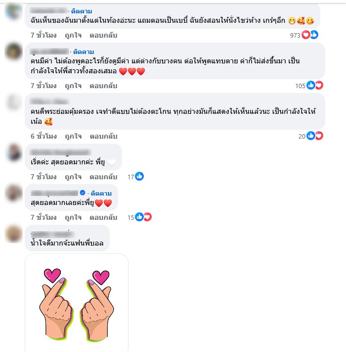The image size is (346, 352).
Task: Open the first commenter's profile avatar
Action: pyautogui.click(x=13, y=11)
